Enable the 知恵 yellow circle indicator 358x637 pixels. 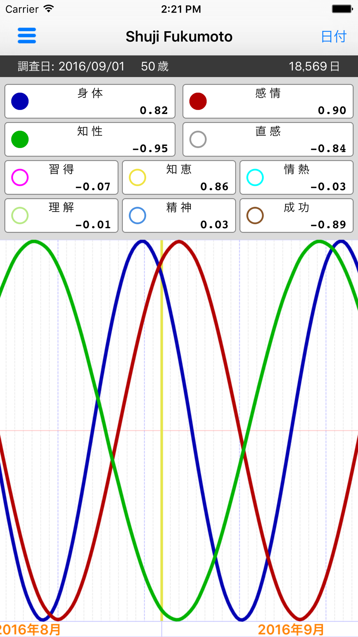point(137,177)
